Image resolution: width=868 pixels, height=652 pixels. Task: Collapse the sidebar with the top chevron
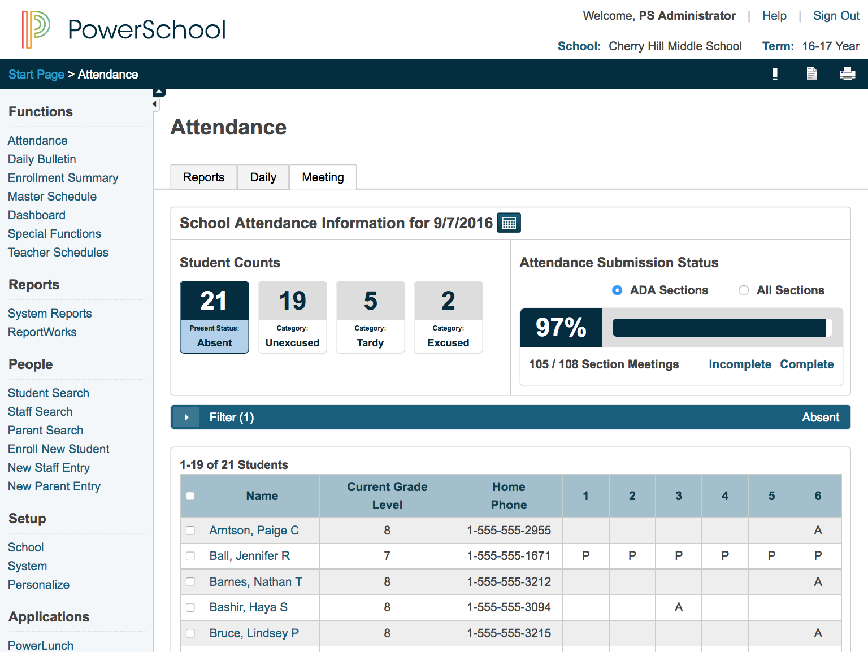(x=159, y=91)
